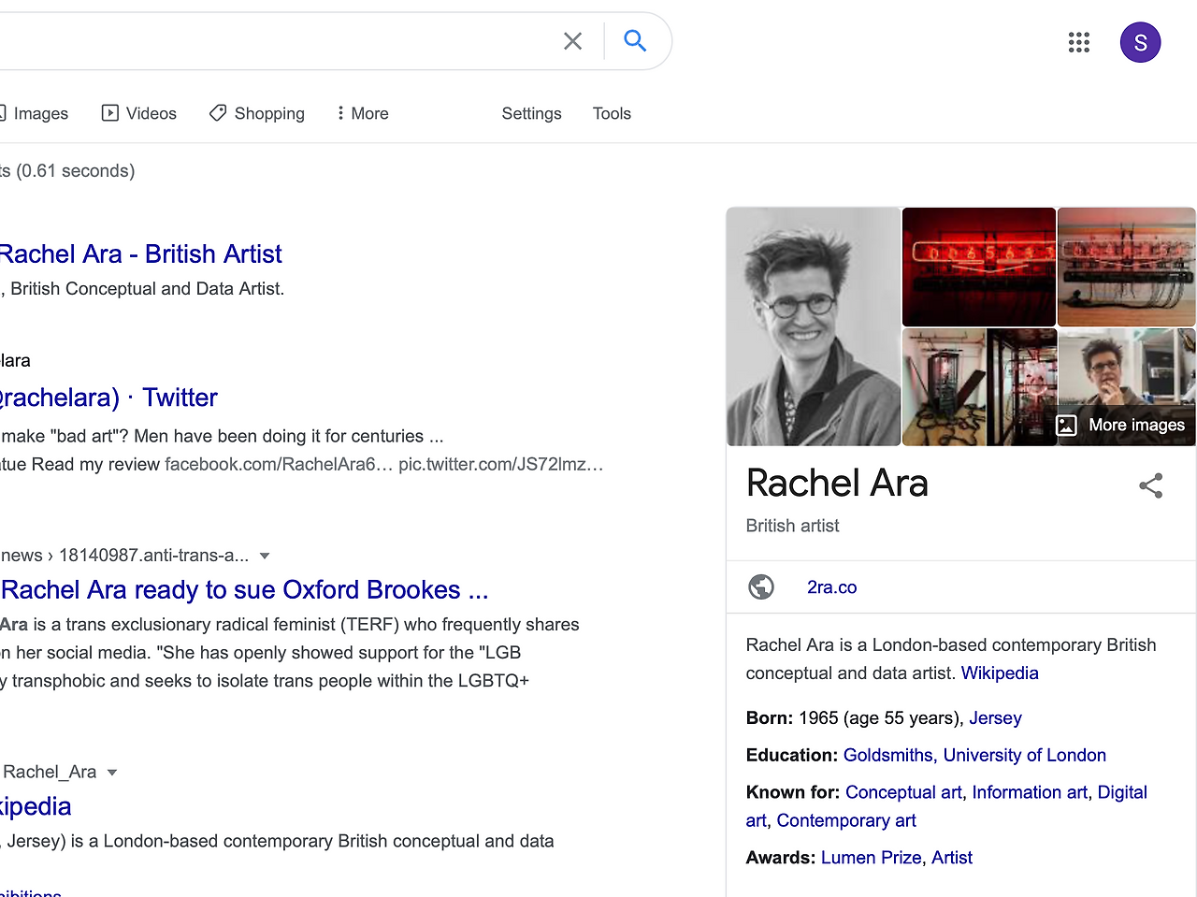The image size is (1197, 897).
Task: Open the Wikipedia result title
Action: pos(36,806)
